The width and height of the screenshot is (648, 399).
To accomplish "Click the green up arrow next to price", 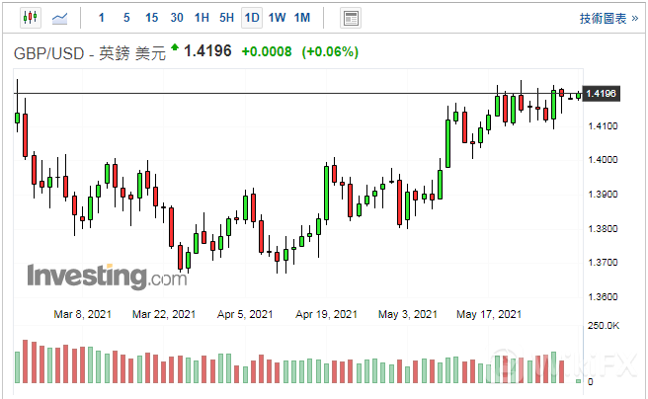I will (x=175, y=47).
